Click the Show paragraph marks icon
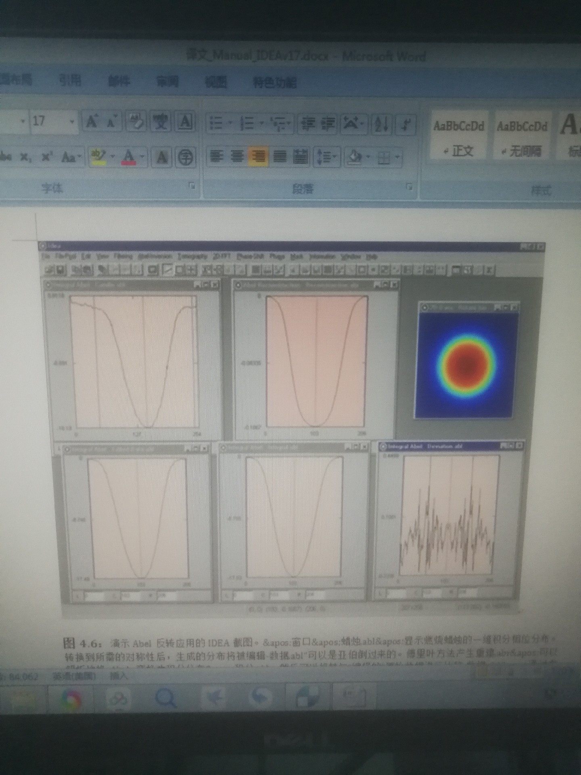 tap(405, 124)
